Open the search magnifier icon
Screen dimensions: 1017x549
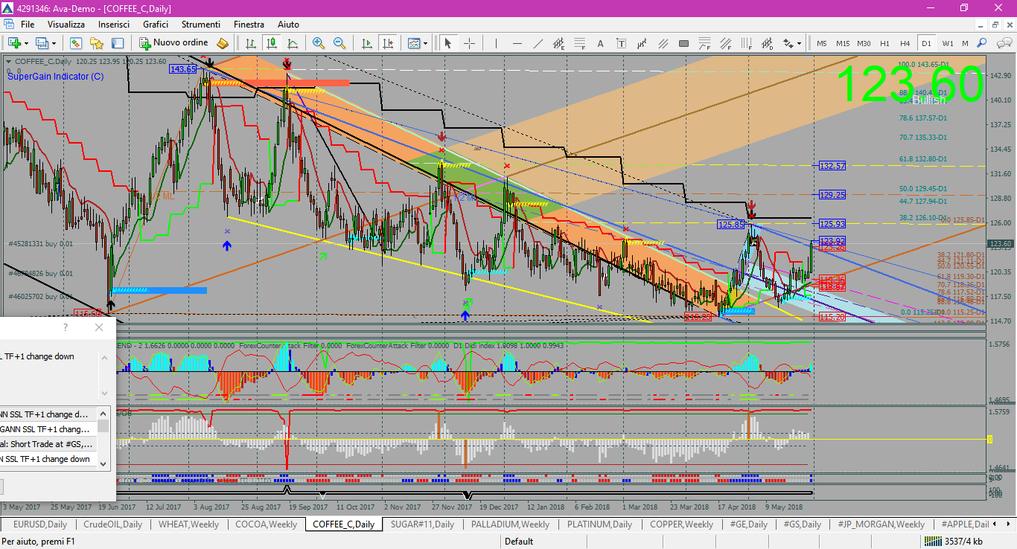click(982, 43)
